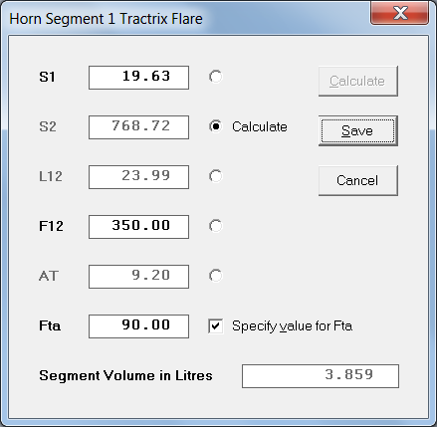
Task: Click the S1 input field with 19.63
Action: click(138, 78)
